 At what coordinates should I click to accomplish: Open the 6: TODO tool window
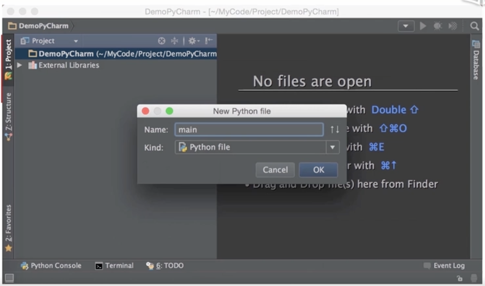(165, 266)
